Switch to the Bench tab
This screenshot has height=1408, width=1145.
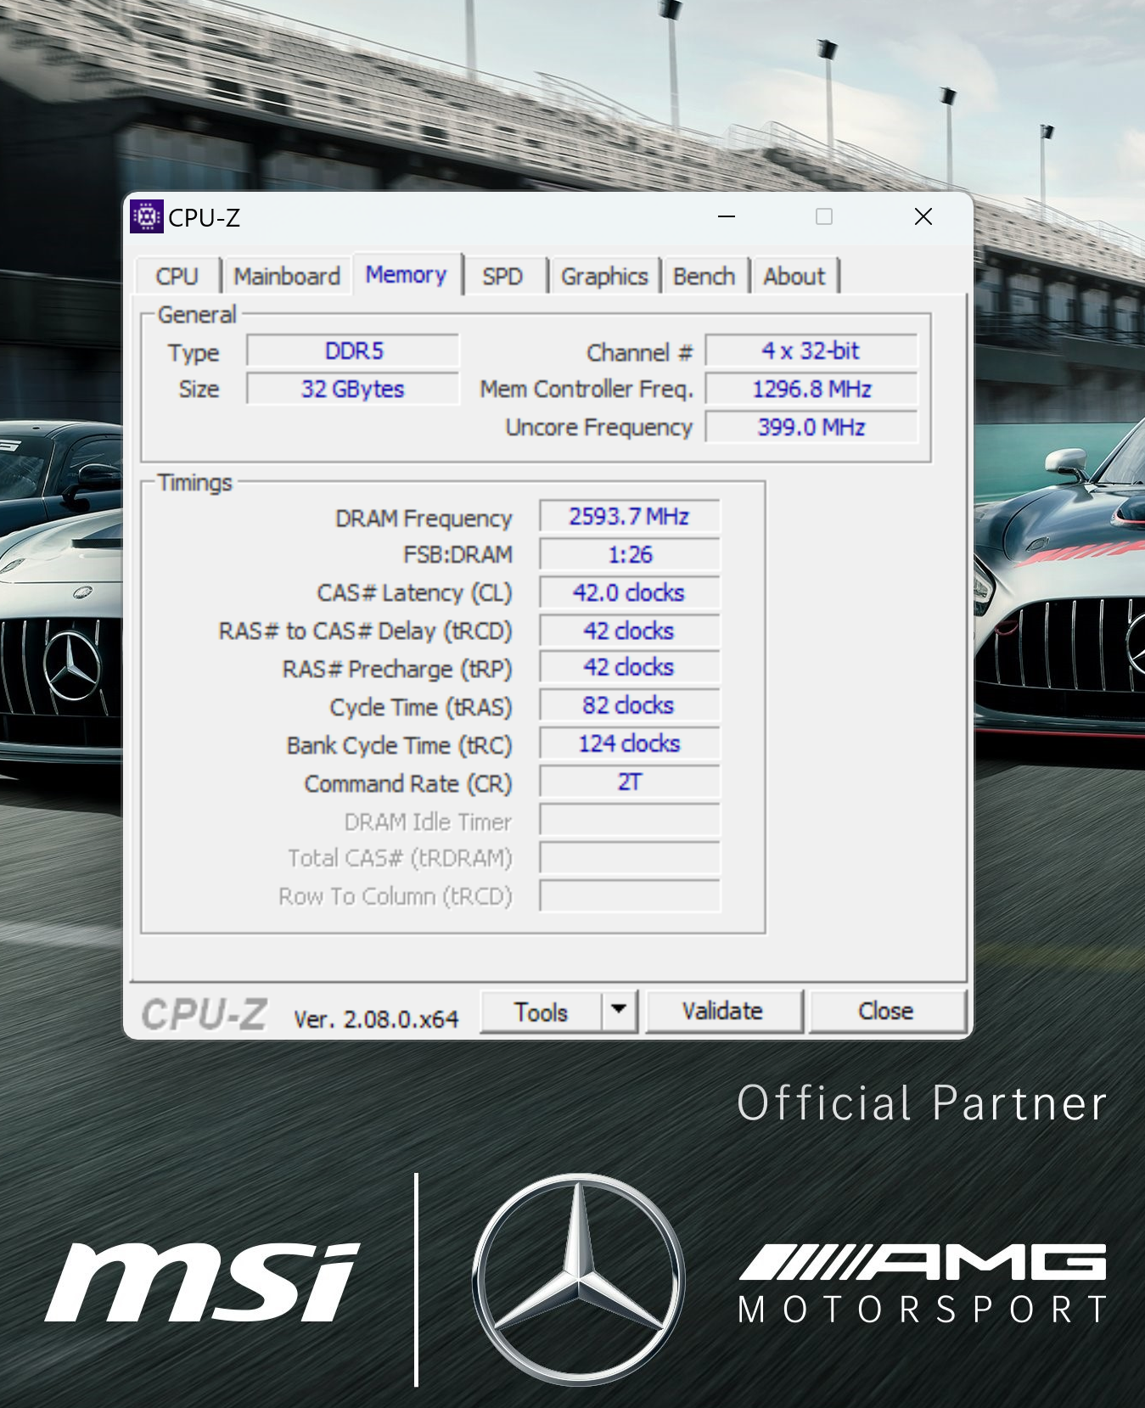[x=704, y=277]
